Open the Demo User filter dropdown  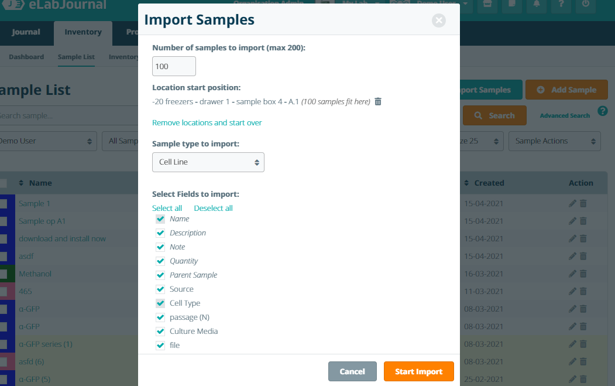pyautogui.click(x=46, y=141)
